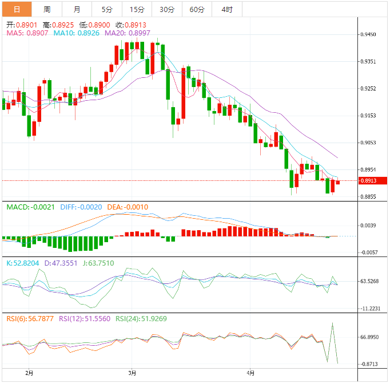The width and height of the screenshot is (390, 383).
Task: Switch to the 周 weekly tab
Action: click(47, 10)
